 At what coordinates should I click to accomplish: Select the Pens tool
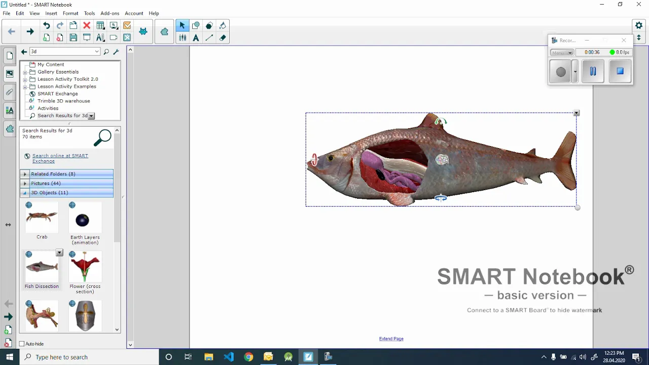(x=182, y=38)
